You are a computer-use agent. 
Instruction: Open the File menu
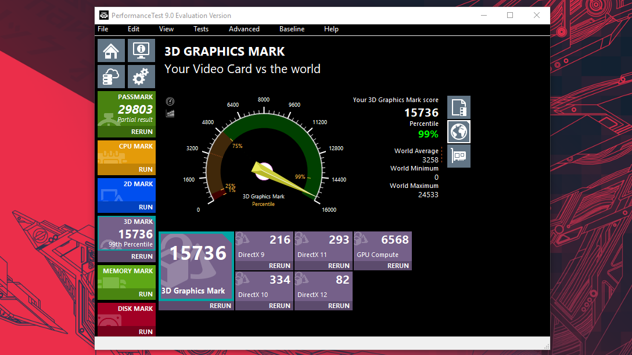click(x=103, y=29)
